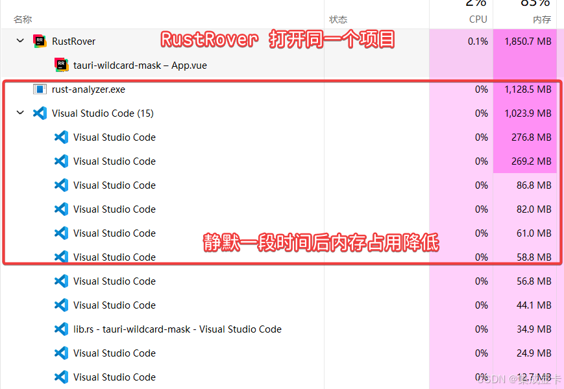The width and height of the screenshot is (564, 389).
Task: Select the lib.rs tauri-wildcard-mask process row
Action: click(195, 329)
